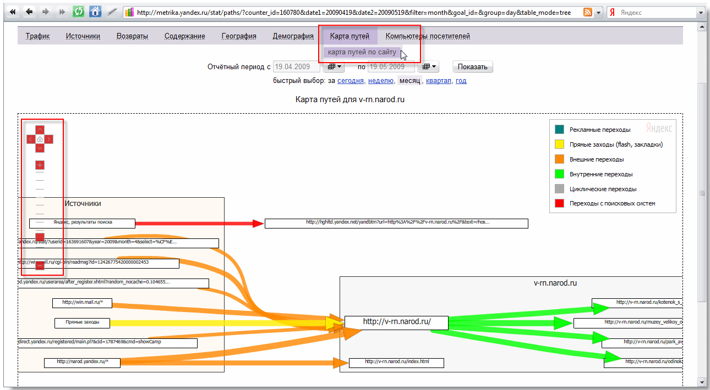The width and height of the screenshot is (710, 390).
Task: Click the browser forward arrow
Action: (x=46, y=12)
